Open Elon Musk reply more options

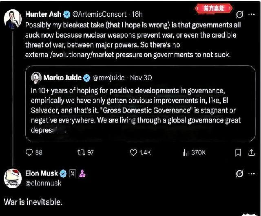(x=252, y=174)
